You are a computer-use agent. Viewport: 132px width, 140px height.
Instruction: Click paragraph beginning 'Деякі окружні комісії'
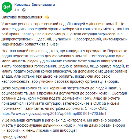[64, 101]
